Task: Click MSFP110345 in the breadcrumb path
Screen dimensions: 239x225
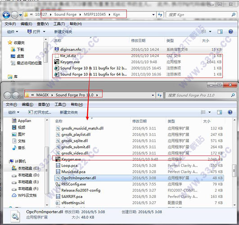Action: click(95, 14)
